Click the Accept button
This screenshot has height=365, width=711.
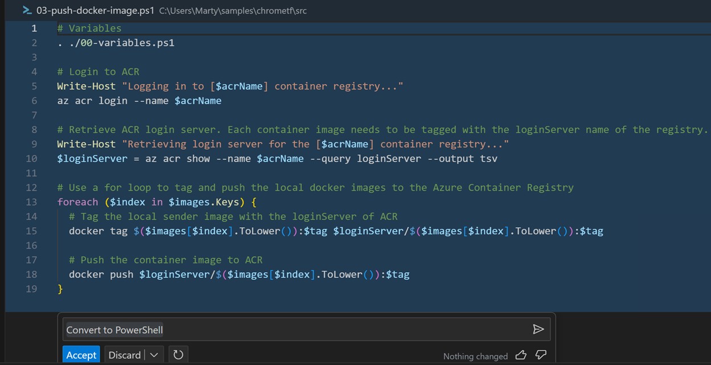tap(81, 354)
